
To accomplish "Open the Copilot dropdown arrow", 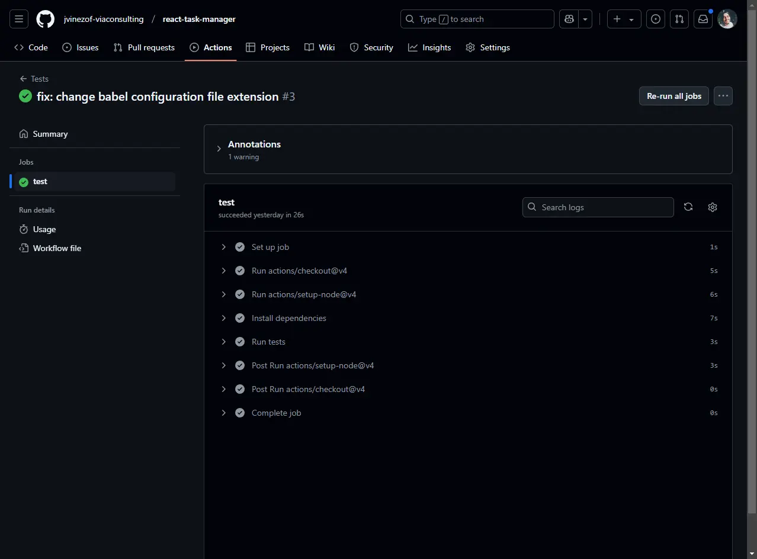I will tap(585, 19).
